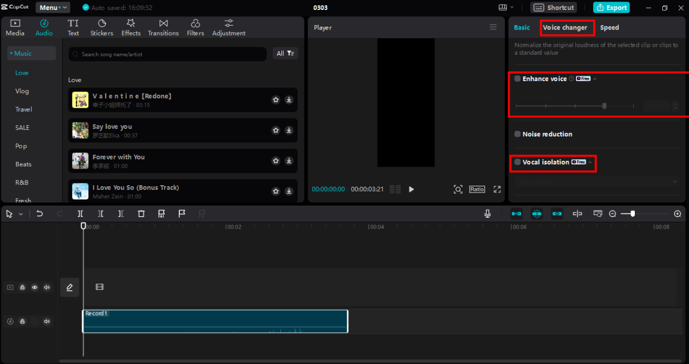Select the Travel music category

[24, 109]
